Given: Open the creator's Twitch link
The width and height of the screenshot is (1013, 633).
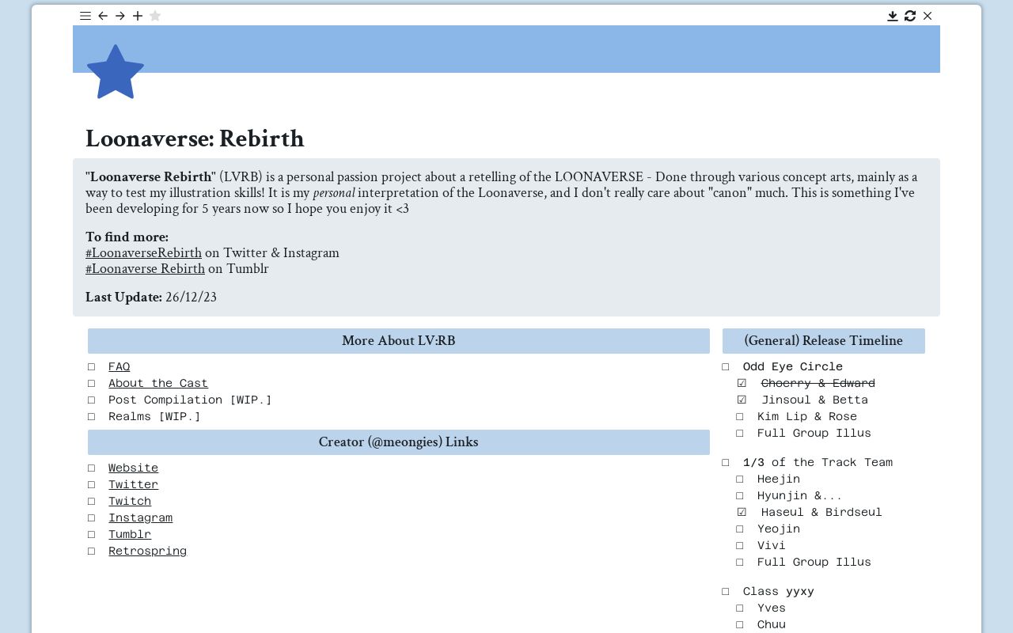Looking at the screenshot, I should coord(130,501).
